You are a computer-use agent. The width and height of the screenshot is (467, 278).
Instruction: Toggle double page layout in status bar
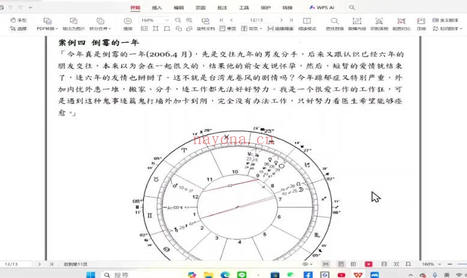pos(353,264)
